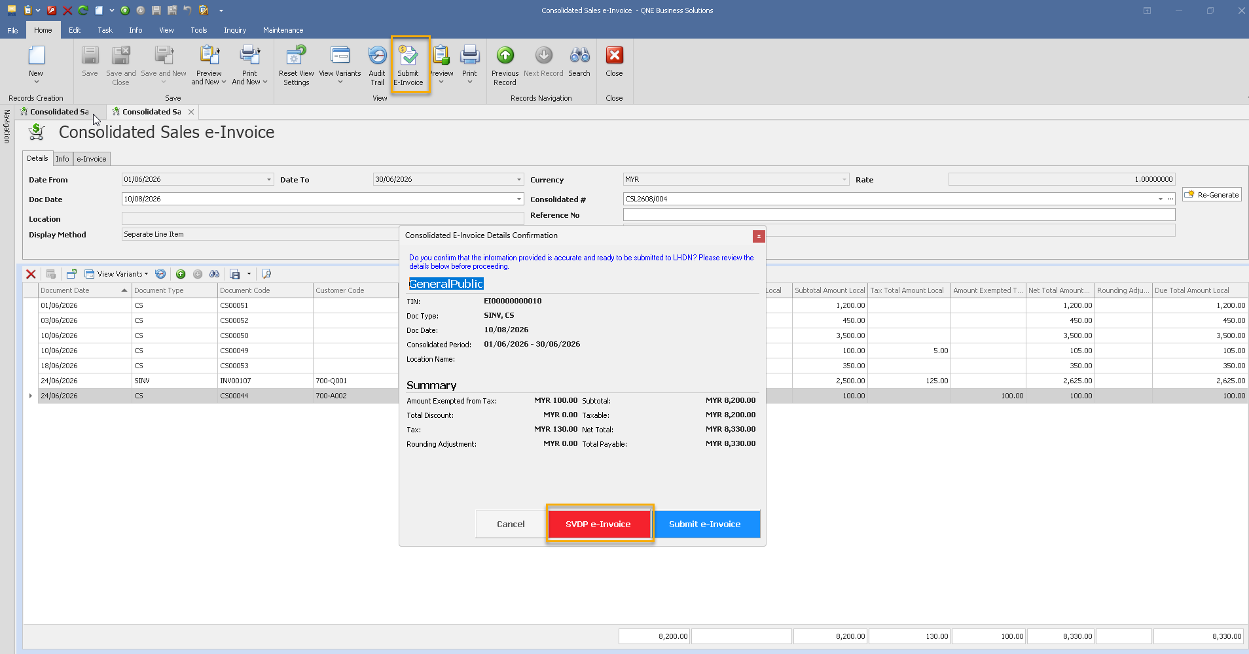Screen dimensions: 1249x654
Task: Click the Re-Generate button
Action: (1212, 195)
